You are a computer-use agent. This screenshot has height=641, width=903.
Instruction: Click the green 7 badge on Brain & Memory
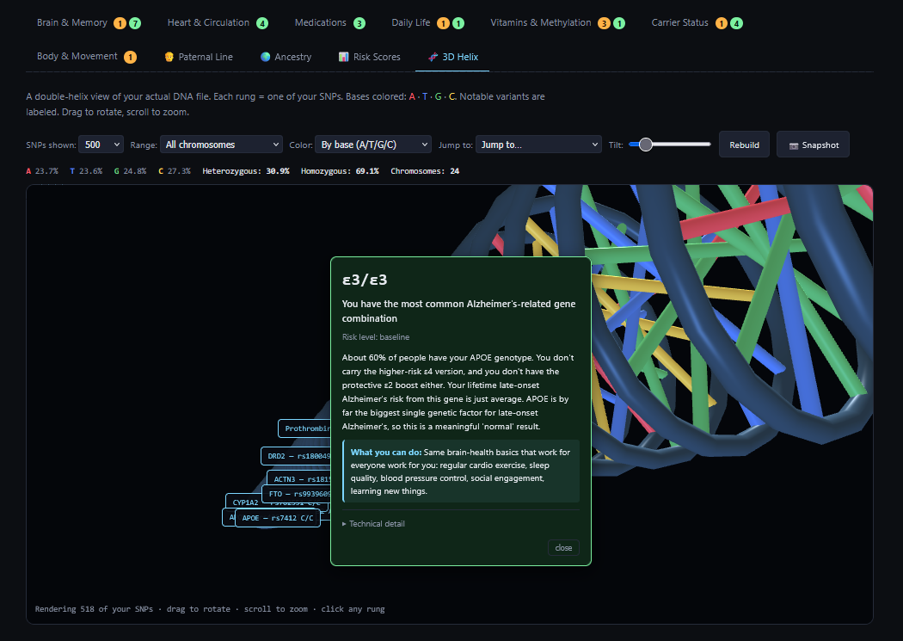pyautogui.click(x=135, y=23)
